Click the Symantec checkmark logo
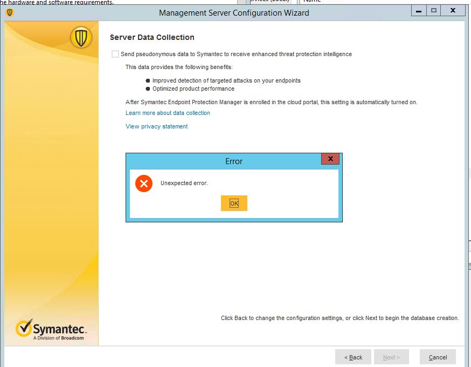 (x=24, y=328)
